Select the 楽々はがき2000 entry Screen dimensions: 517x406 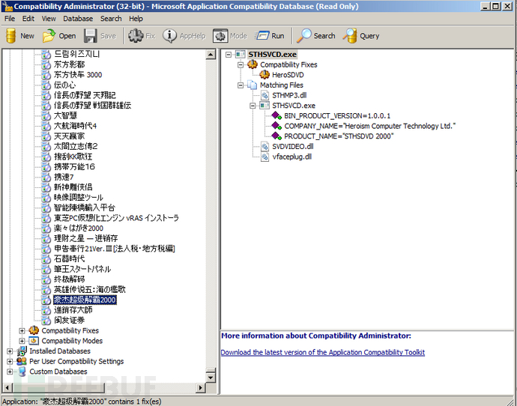(79, 228)
